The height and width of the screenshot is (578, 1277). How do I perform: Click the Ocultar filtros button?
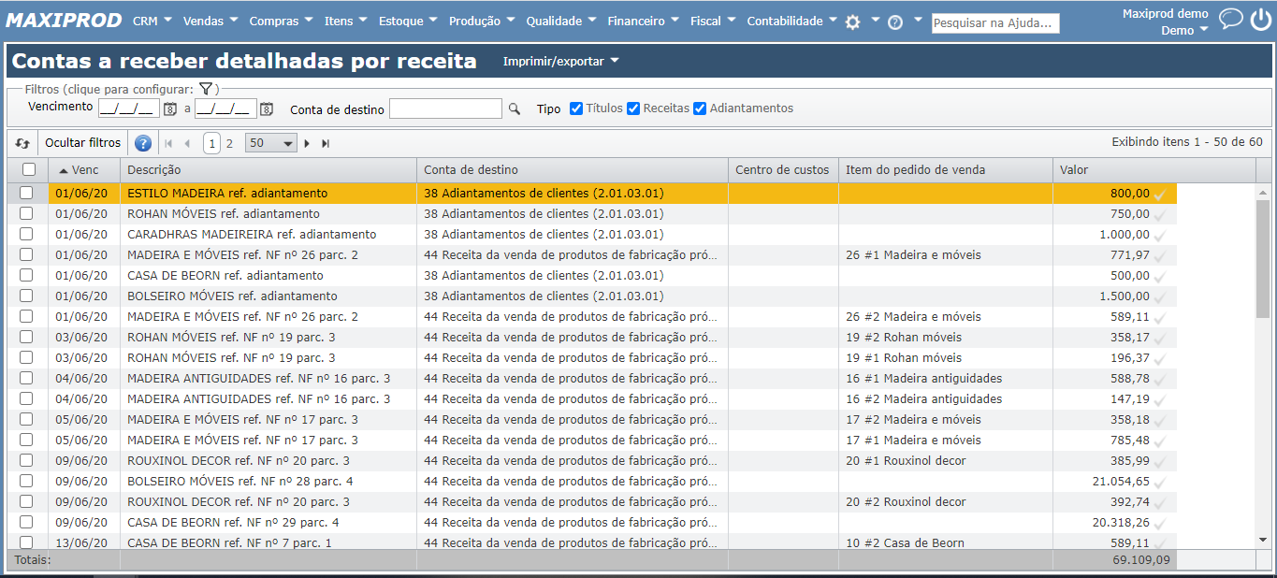point(83,143)
